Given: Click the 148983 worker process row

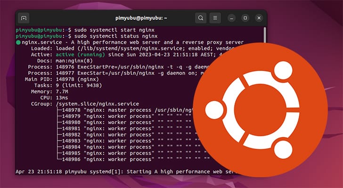Looking at the screenshot, I should click(x=128, y=141).
